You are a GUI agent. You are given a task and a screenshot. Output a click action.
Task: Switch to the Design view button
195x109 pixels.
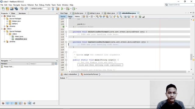[x=70, y=16]
